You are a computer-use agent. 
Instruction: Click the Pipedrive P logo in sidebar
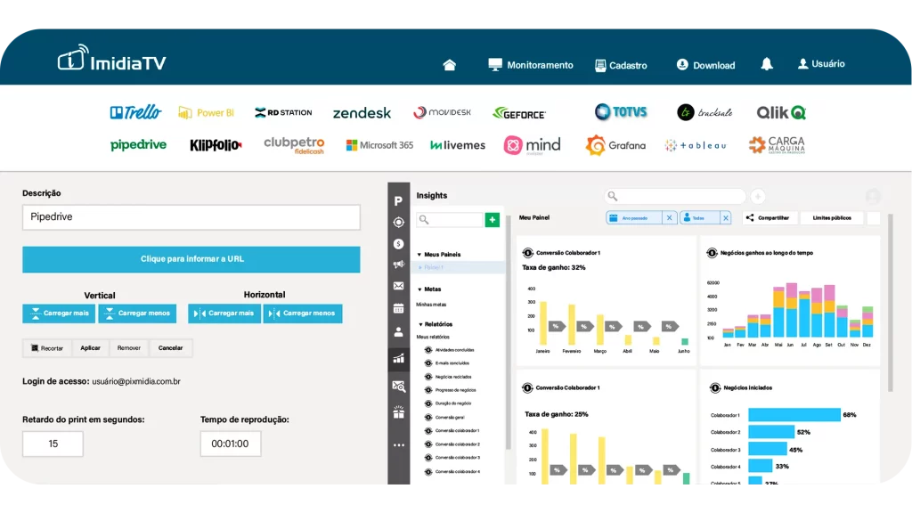point(398,201)
